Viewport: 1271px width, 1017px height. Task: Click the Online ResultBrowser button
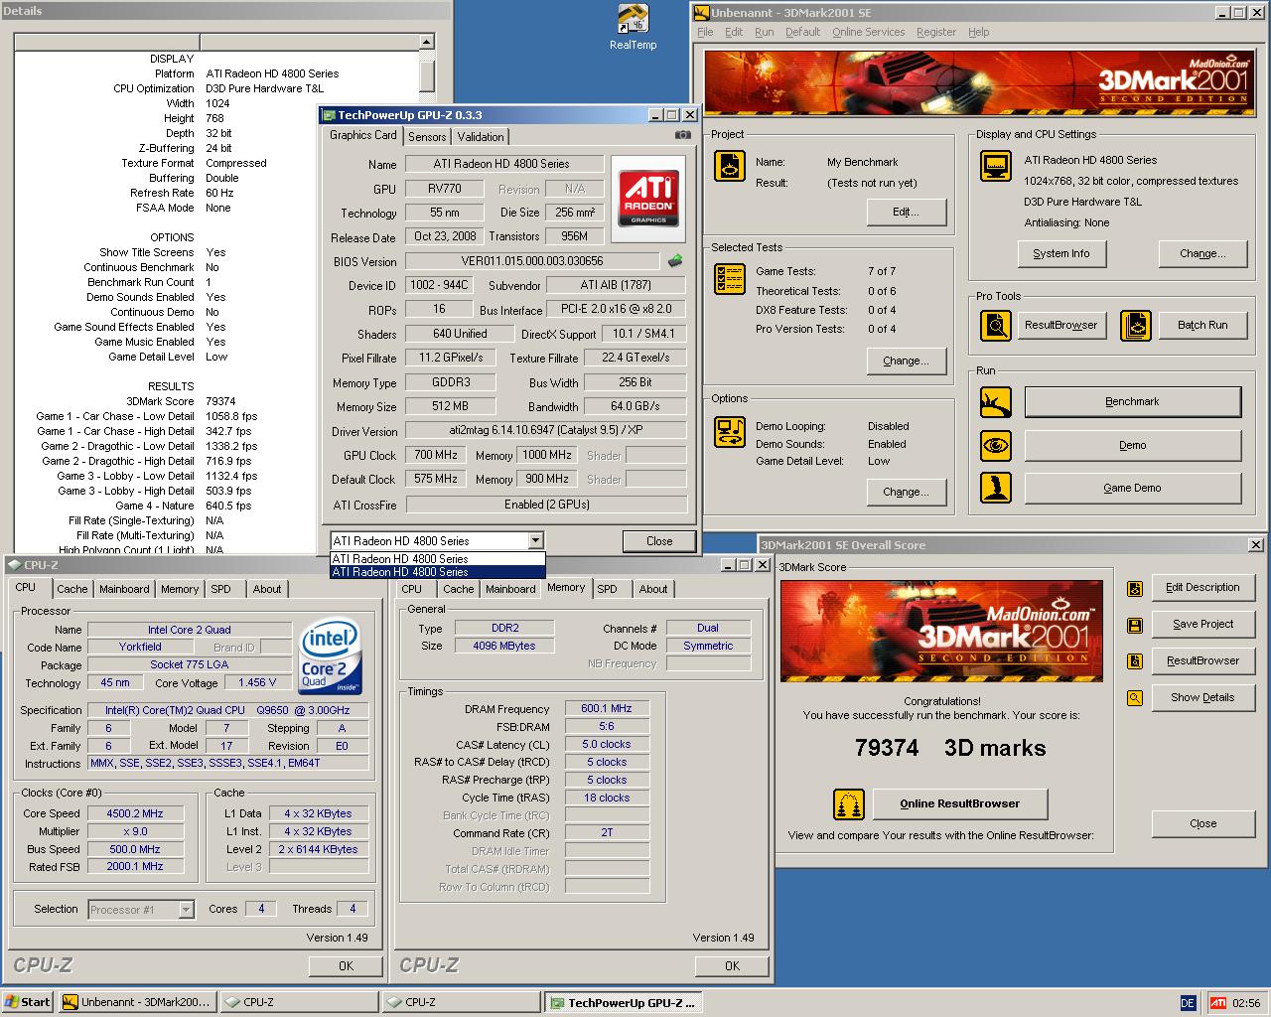(x=959, y=803)
